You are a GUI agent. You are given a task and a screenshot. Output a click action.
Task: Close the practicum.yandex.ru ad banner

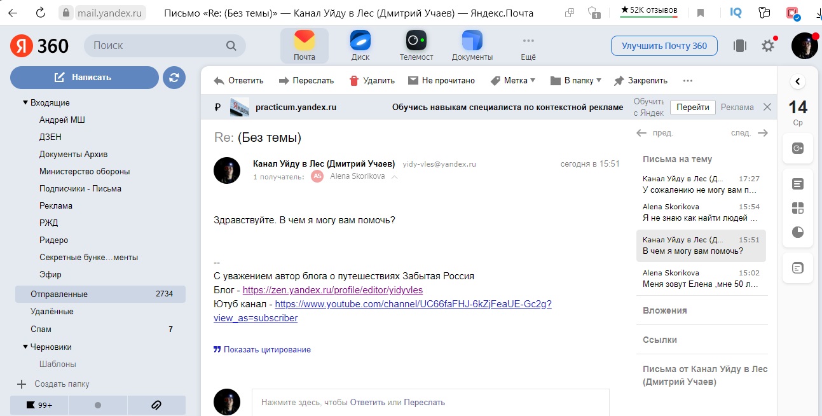click(x=767, y=107)
